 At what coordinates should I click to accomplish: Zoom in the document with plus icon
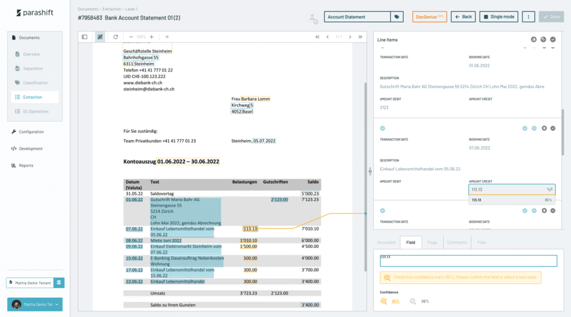(x=151, y=37)
